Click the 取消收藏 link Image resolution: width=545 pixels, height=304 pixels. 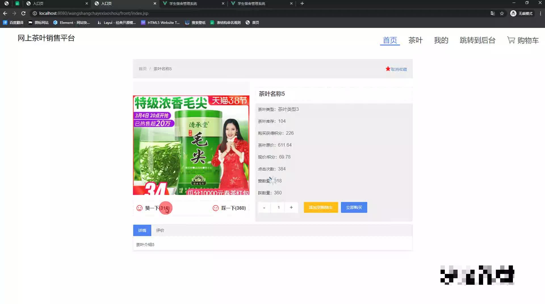[399, 69]
